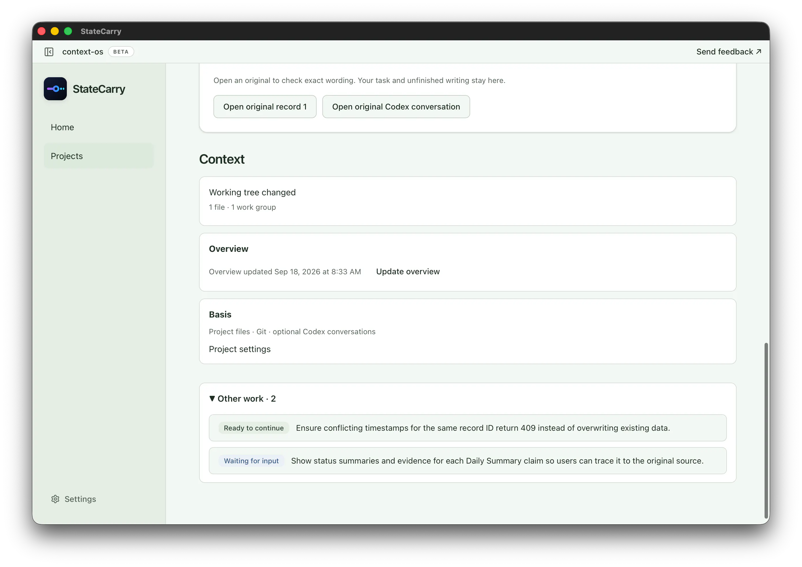Click the 'Overview updated Sep 18, 2026' text
The image size is (802, 567).
pyautogui.click(x=285, y=271)
